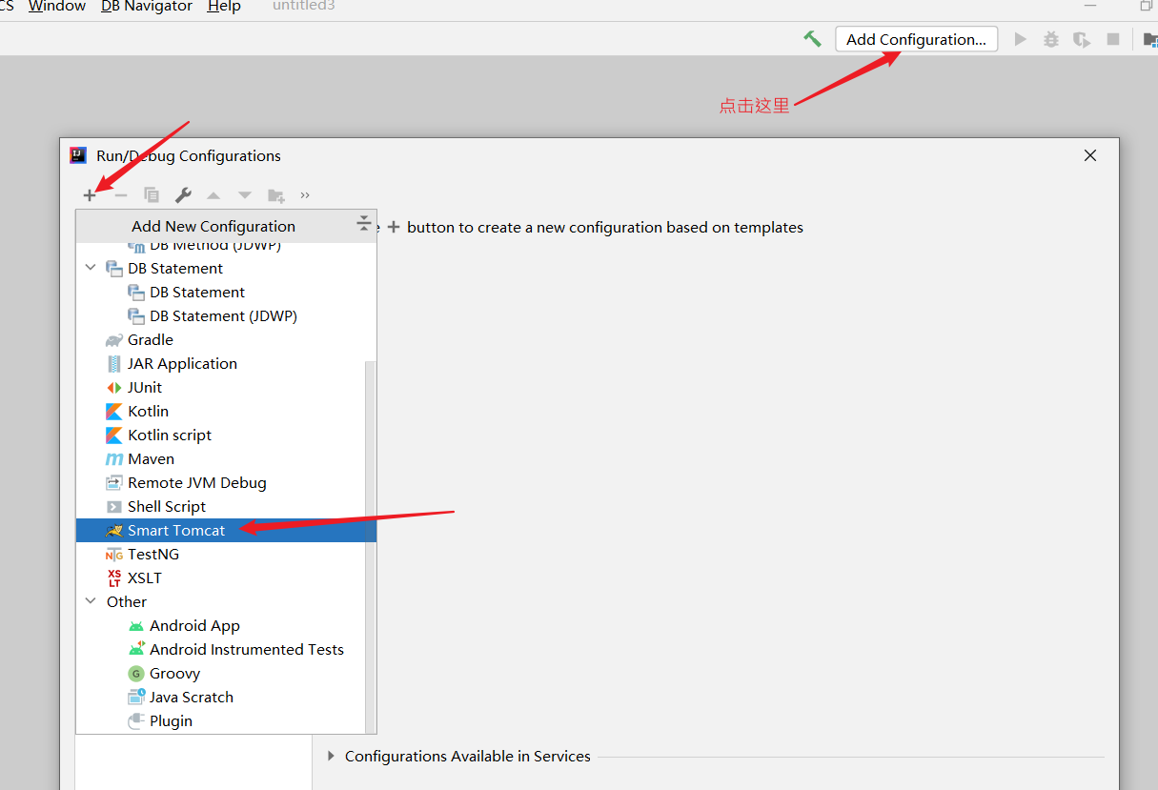Click the Move Up arrow icon
The image size is (1158, 790).
(x=213, y=195)
